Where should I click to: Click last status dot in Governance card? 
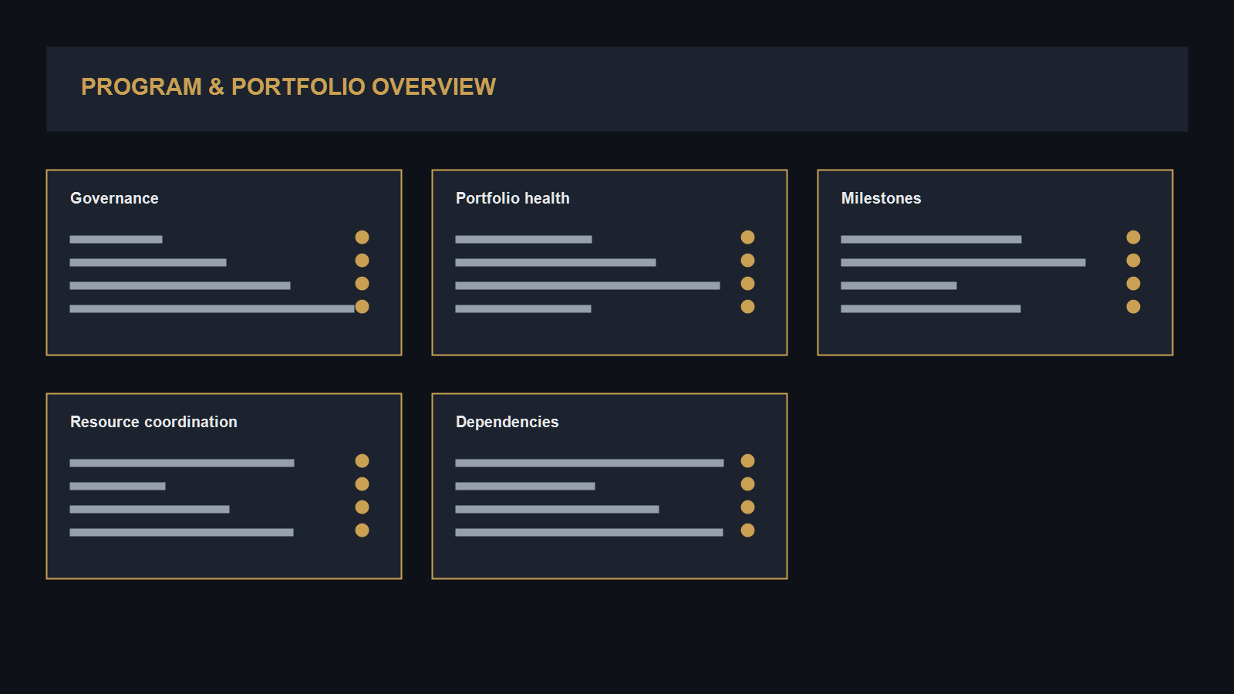pos(362,307)
